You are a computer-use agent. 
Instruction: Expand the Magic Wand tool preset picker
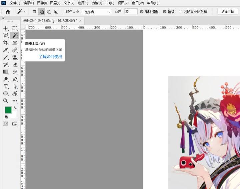point(25,12)
